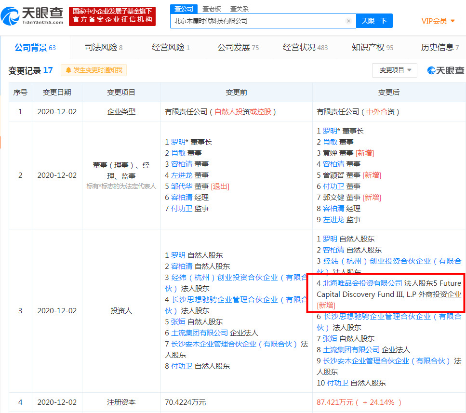Image resolution: width=466 pixels, height=413 pixels.
Task: Open 北海唯品会投资有限公司 shareholder link
Action: [x=362, y=283]
